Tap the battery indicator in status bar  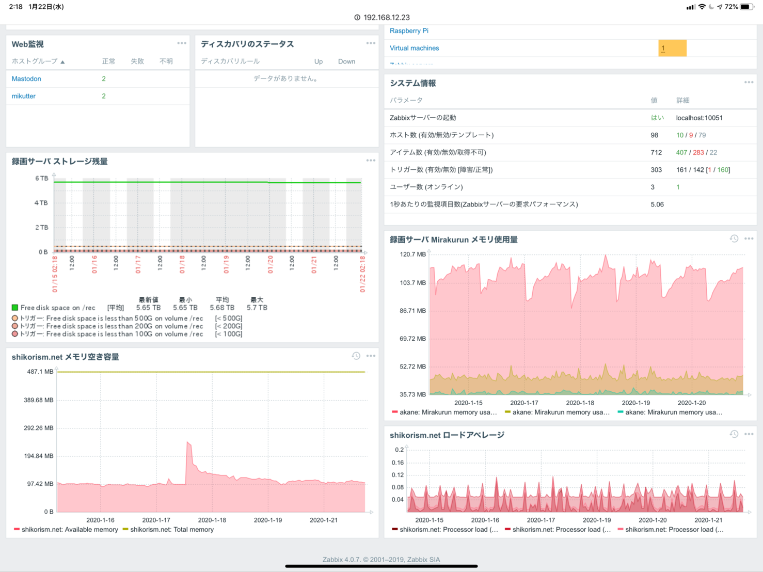click(x=746, y=7)
